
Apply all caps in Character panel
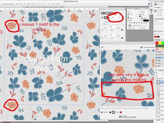point(134,23)
